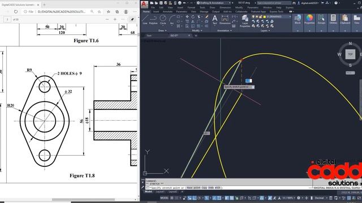362x203 pixels.
Task: Open the Properties color wheel panel
Action: [x=309, y=19]
